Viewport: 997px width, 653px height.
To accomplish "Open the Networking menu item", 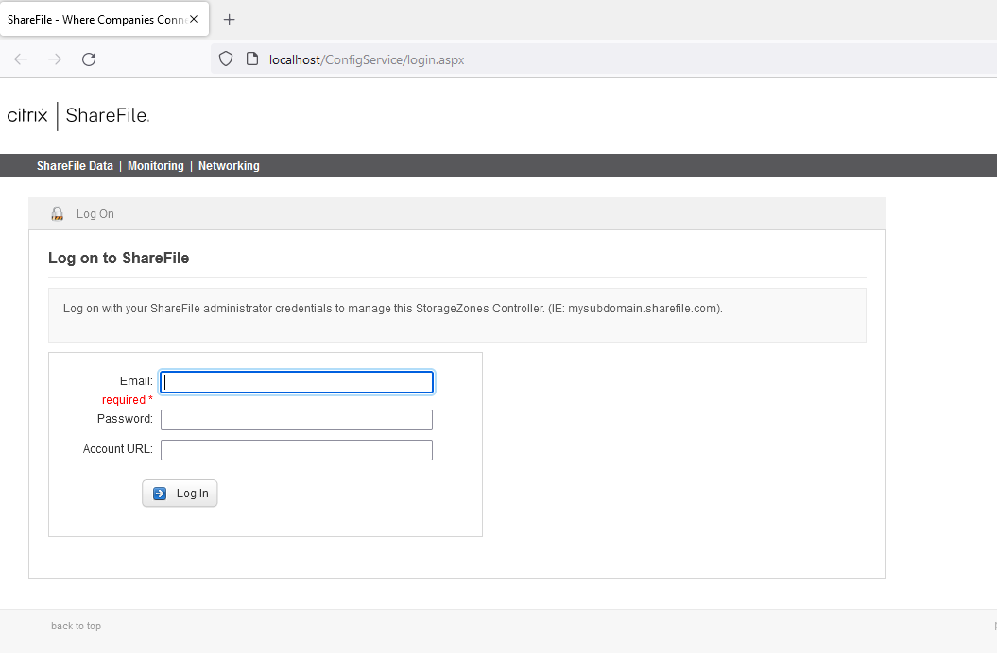I will tap(229, 166).
